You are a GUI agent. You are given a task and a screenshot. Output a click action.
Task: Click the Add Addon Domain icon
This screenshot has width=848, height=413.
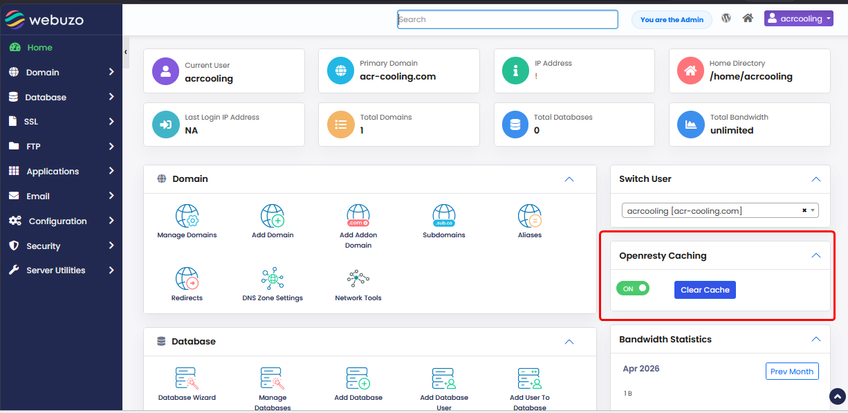click(358, 217)
